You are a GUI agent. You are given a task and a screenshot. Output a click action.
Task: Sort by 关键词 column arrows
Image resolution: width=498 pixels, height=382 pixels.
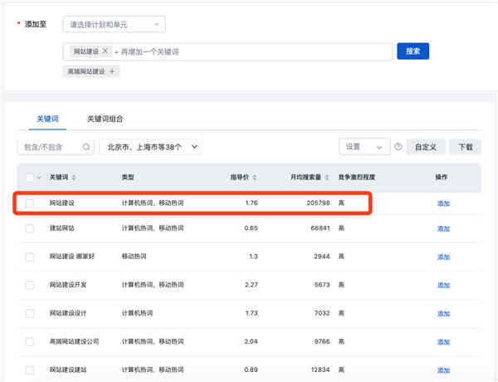pos(77,178)
